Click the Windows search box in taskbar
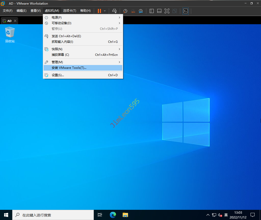The image size is (261, 220). coord(54,215)
